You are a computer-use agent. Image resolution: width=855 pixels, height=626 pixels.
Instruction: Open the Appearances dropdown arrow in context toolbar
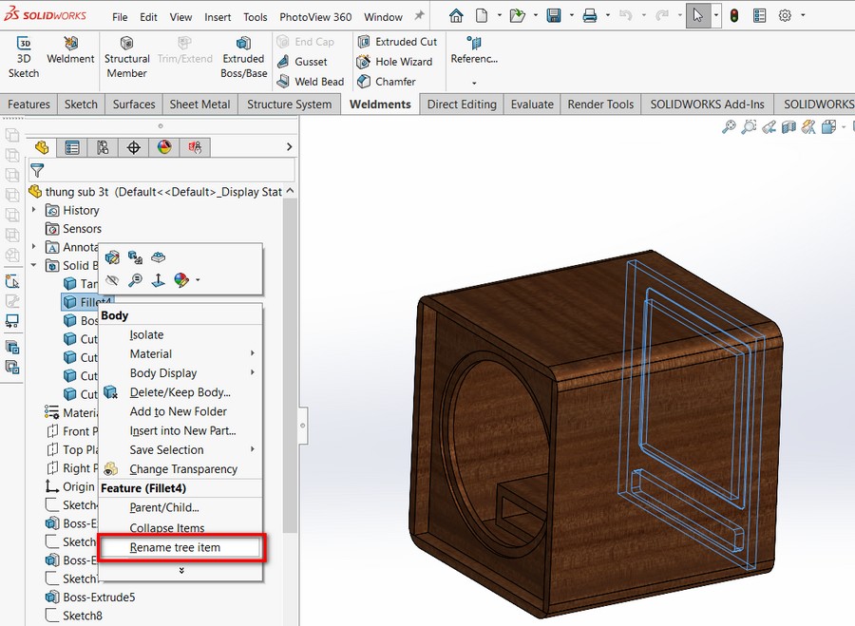(198, 280)
